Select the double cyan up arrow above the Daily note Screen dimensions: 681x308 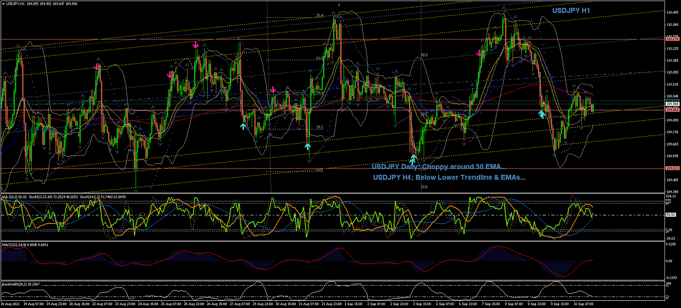tap(413, 159)
